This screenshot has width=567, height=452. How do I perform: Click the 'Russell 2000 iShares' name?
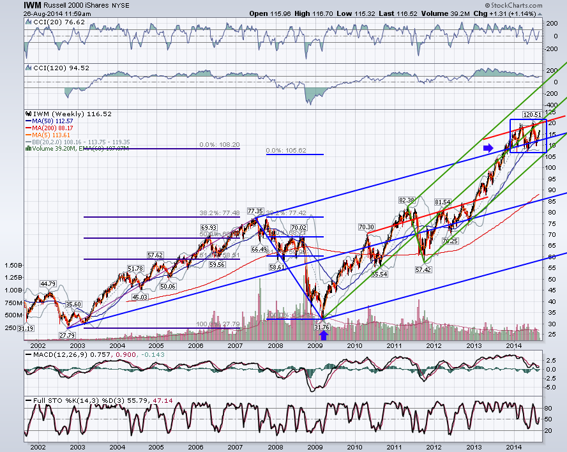76,5
